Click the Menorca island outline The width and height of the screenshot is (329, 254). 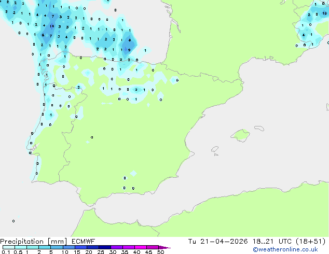259,128
